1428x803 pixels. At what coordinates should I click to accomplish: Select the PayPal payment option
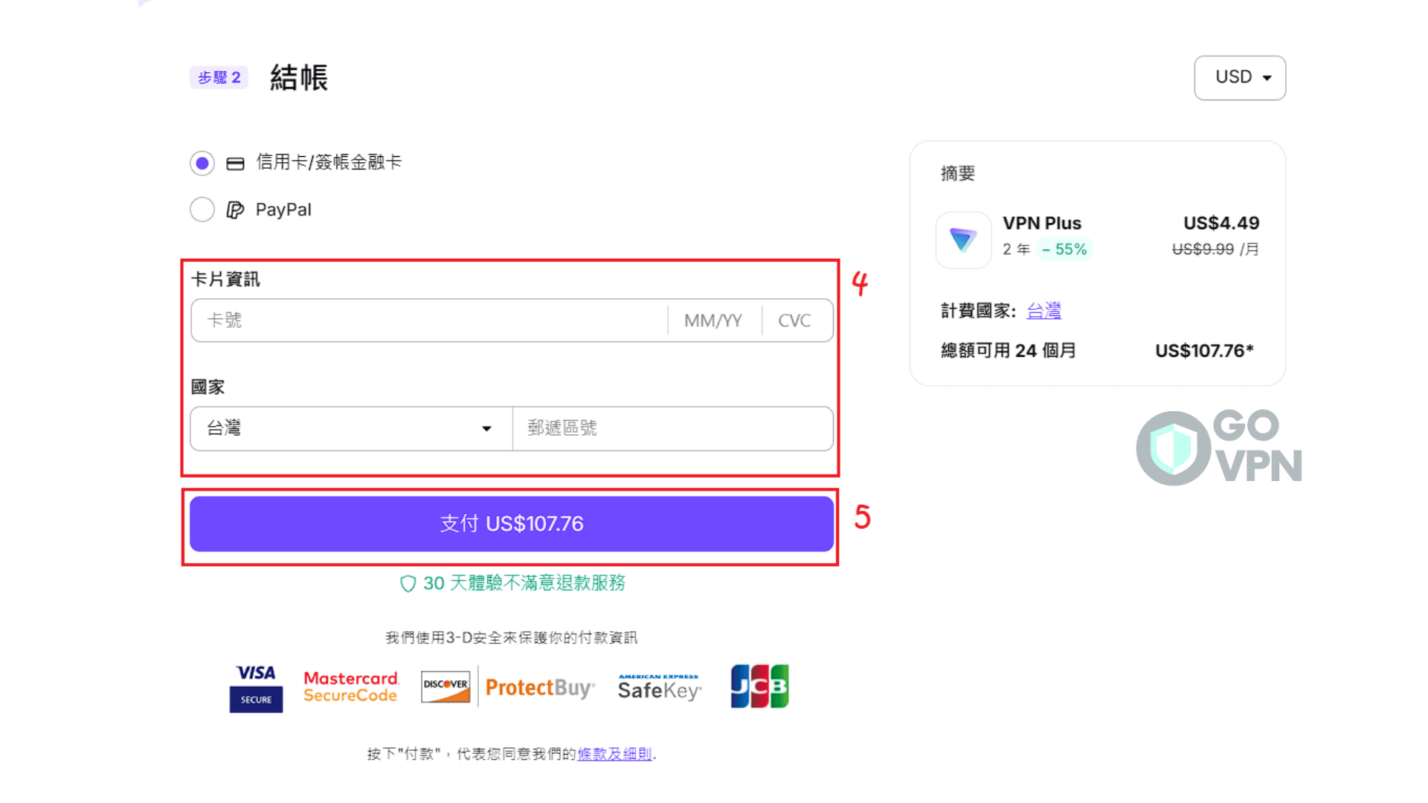click(202, 209)
